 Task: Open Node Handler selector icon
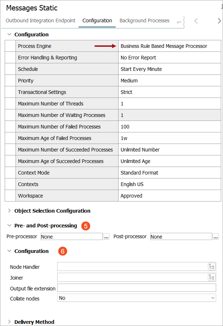[211, 267]
